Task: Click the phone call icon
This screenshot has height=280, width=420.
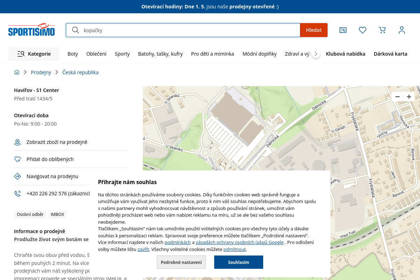Action: pos(17,194)
